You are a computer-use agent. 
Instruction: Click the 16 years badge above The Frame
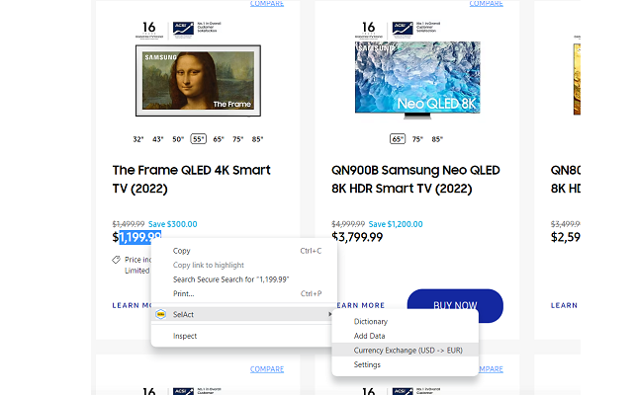click(149, 30)
